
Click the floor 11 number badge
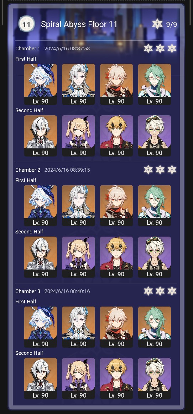tap(27, 24)
